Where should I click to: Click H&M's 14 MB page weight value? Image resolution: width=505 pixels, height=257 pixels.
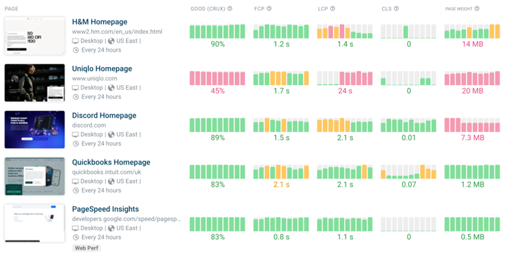point(472,44)
